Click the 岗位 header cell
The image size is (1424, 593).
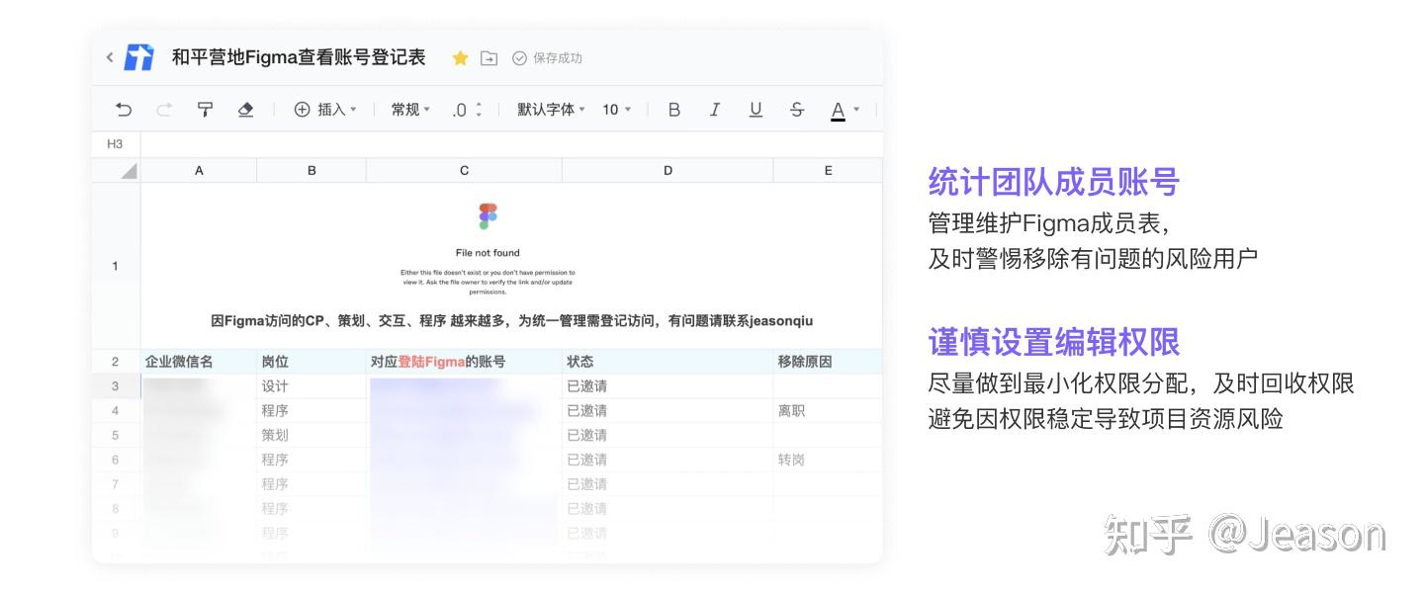coord(311,362)
